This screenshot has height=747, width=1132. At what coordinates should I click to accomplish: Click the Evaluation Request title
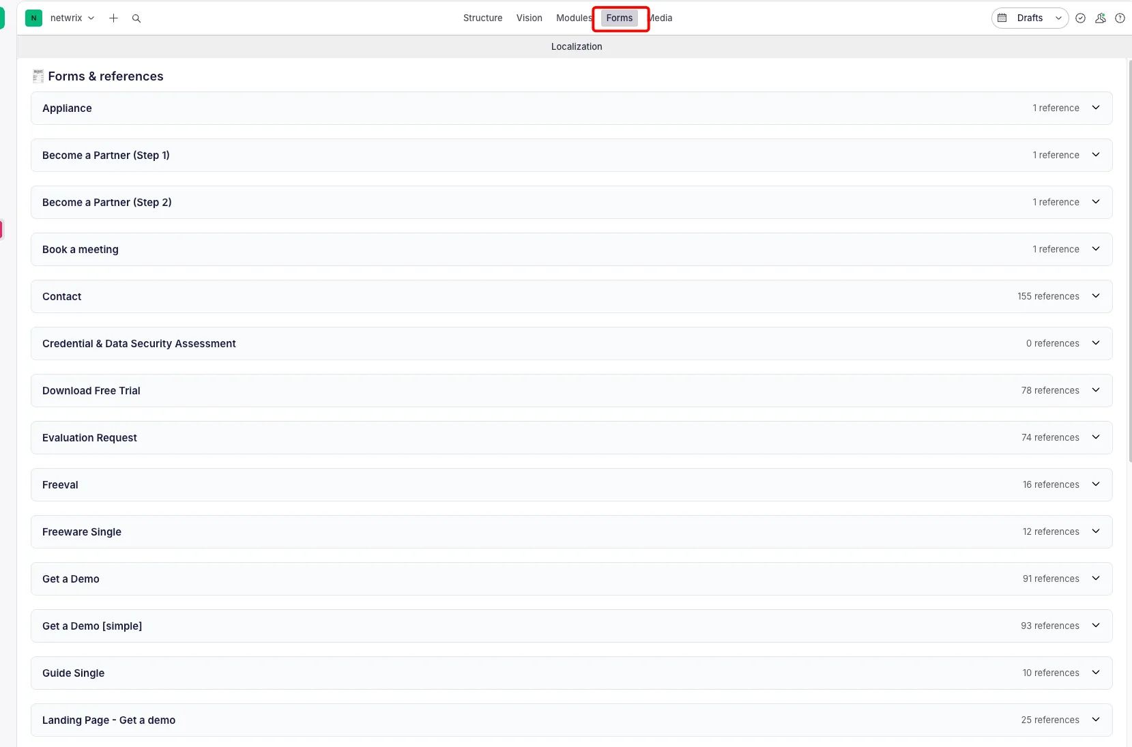[x=89, y=438]
